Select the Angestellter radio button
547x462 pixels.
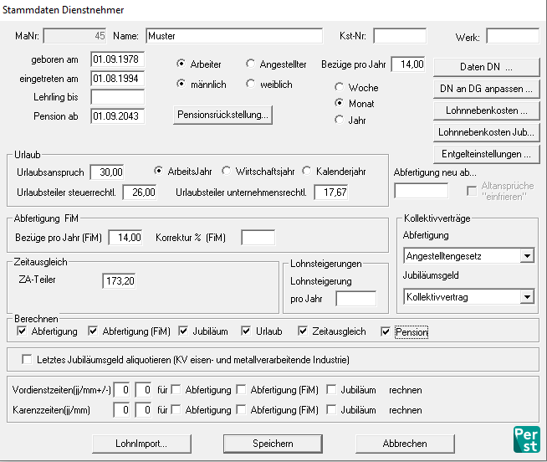250,64
